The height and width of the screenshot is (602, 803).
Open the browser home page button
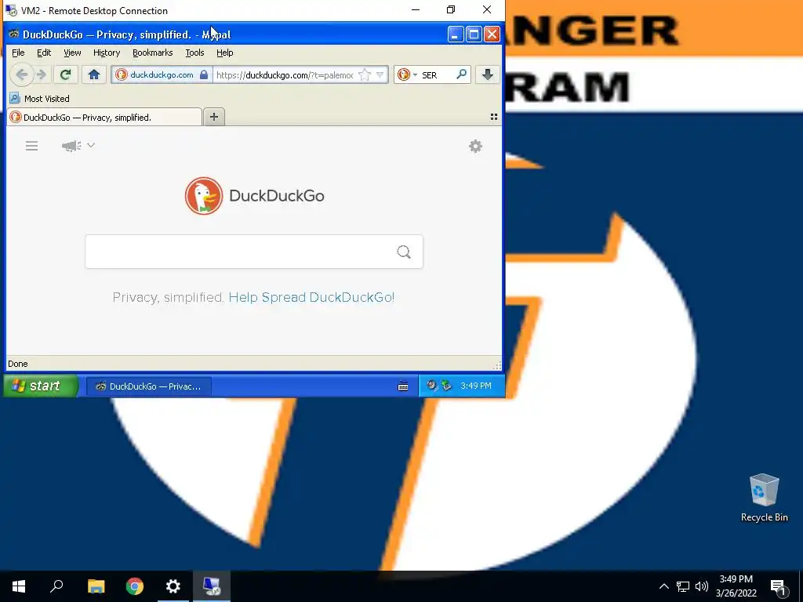click(94, 74)
